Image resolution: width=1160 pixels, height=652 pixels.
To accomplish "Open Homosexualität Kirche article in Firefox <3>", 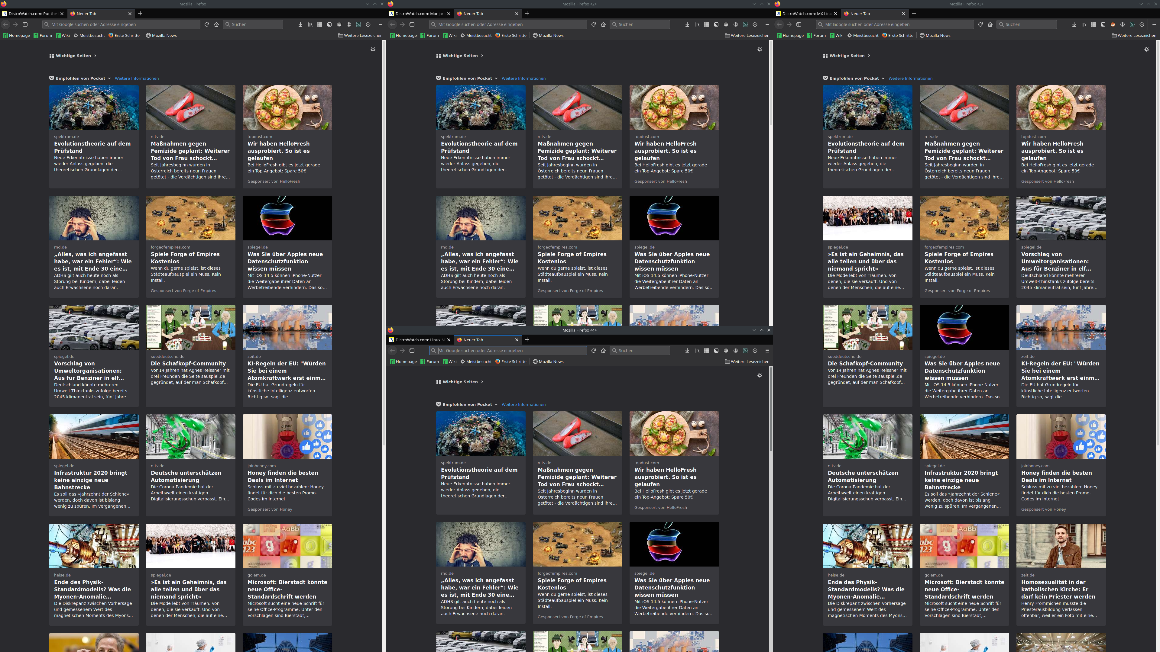I will pos(1061,574).
